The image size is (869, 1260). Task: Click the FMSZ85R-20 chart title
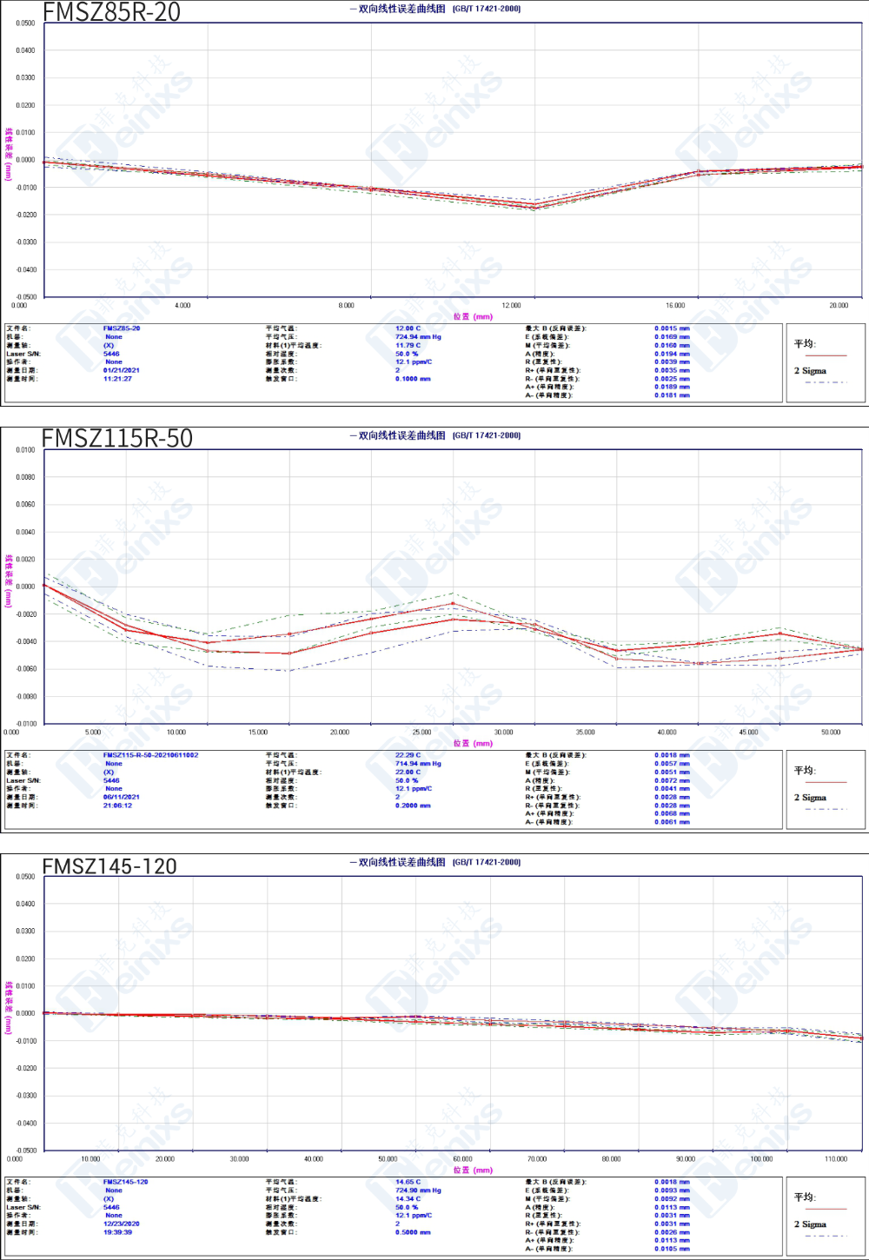pyautogui.click(x=111, y=12)
